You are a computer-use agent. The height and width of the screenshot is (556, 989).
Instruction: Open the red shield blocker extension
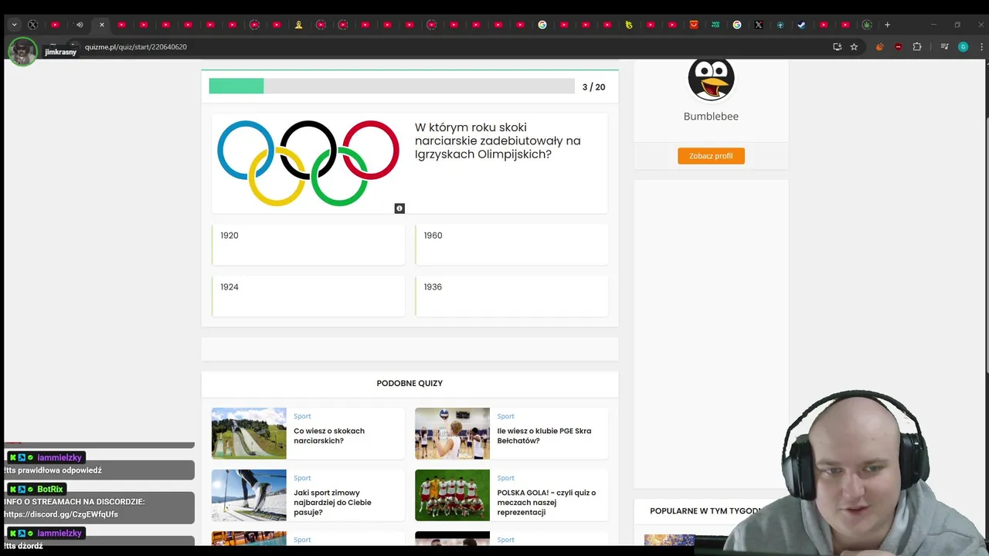tap(898, 47)
